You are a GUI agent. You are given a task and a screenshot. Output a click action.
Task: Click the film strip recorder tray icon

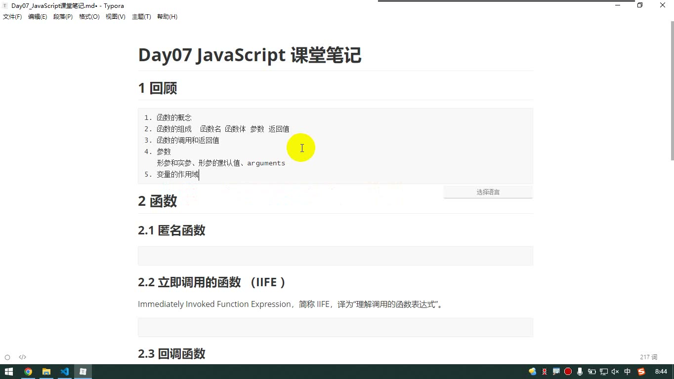(x=544, y=372)
